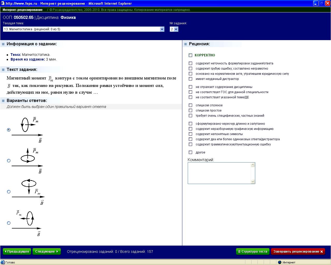The width and height of the screenshot is (331, 265).
Task: Click the first answer diagram image
Action: click(x=27, y=130)
